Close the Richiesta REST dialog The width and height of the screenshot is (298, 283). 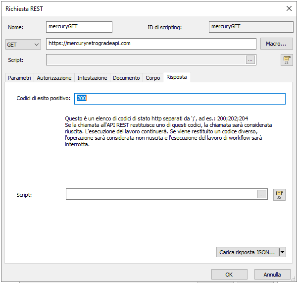coord(289,8)
